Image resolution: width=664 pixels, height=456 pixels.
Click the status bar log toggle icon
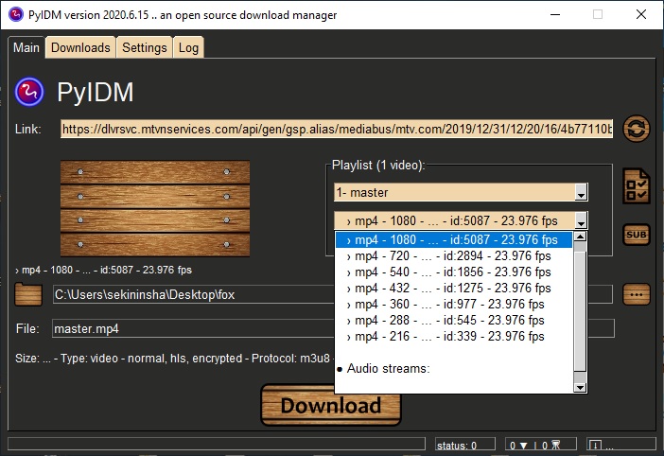tap(595, 445)
